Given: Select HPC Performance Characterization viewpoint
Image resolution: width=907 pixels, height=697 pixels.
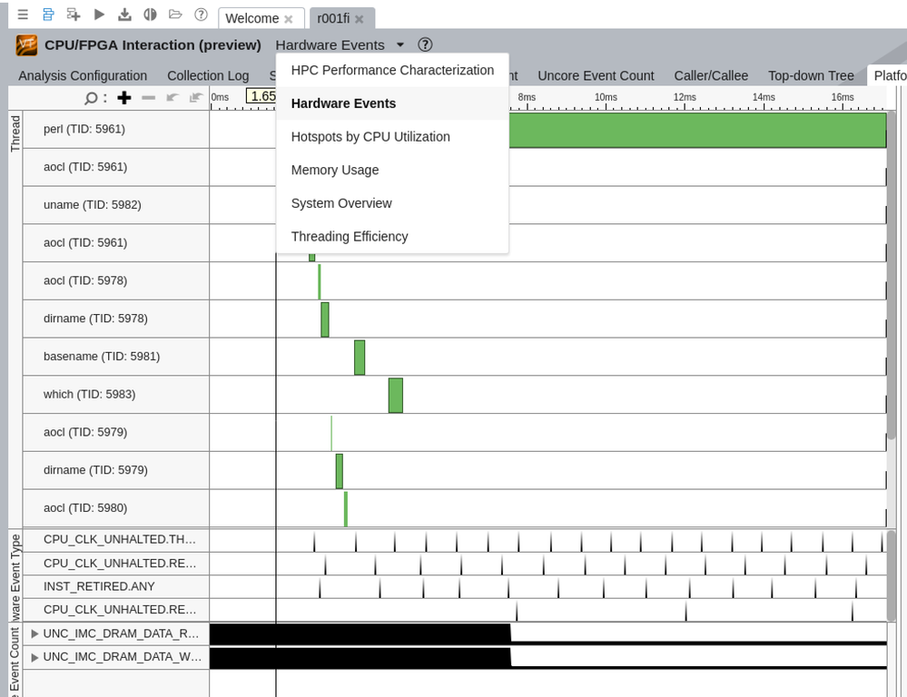Looking at the screenshot, I should pos(392,70).
